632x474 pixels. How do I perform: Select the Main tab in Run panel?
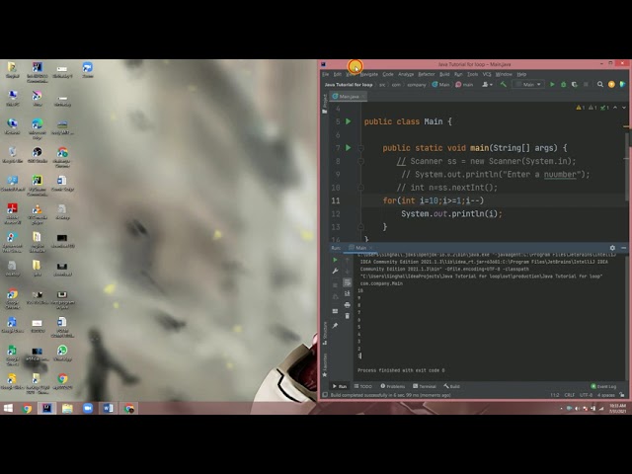point(358,248)
